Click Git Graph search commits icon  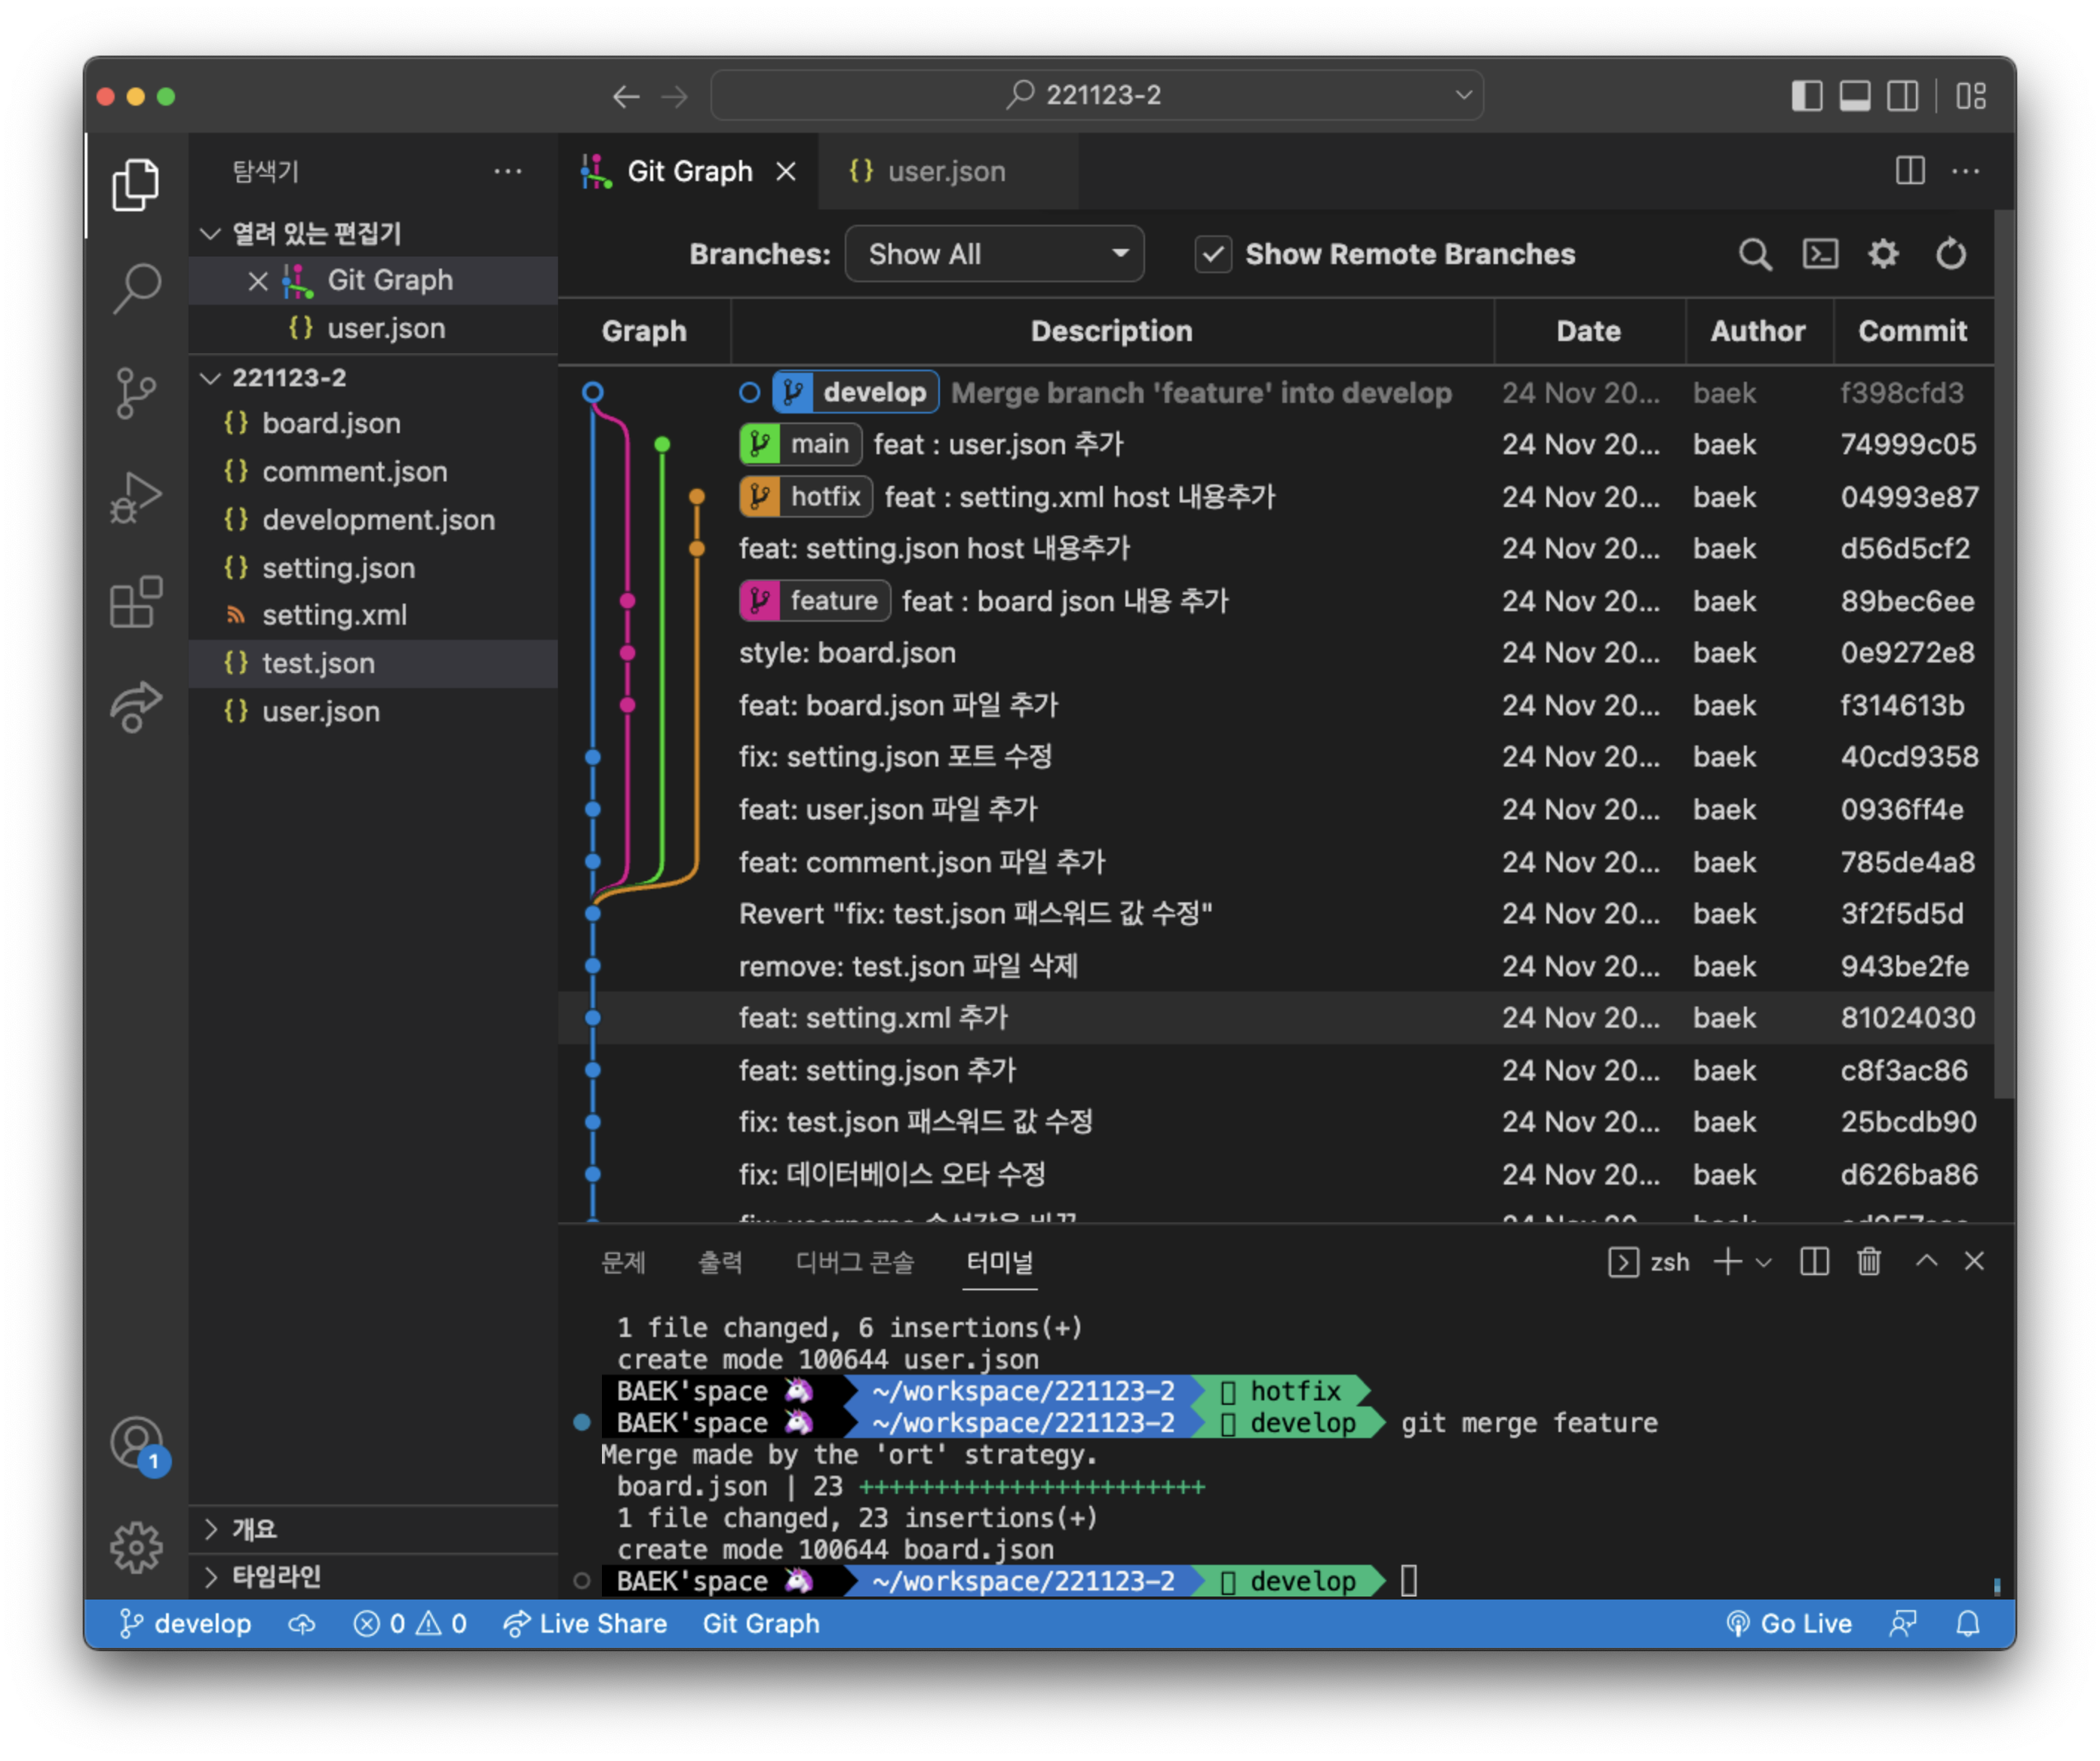pyautogui.click(x=1754, y=254)
